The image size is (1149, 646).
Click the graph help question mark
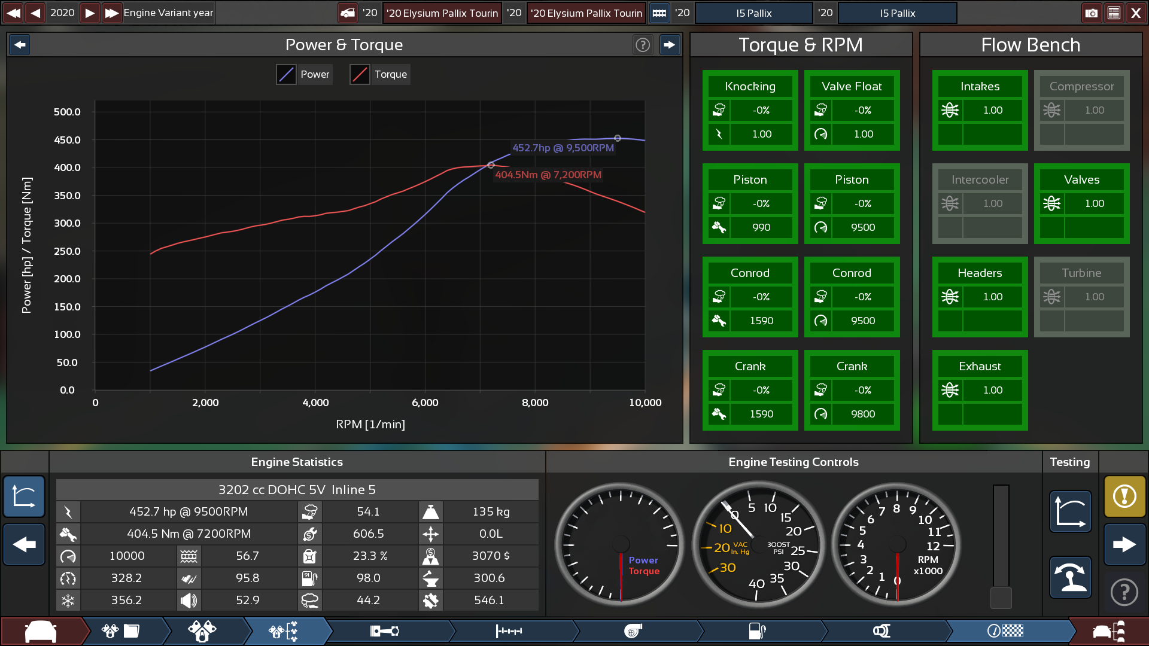(x=642, y=45)
